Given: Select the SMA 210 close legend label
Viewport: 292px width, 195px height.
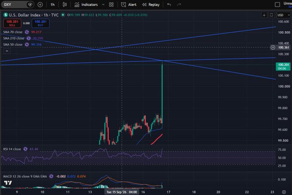Looking at the screenshot, I should click(14, 38).
